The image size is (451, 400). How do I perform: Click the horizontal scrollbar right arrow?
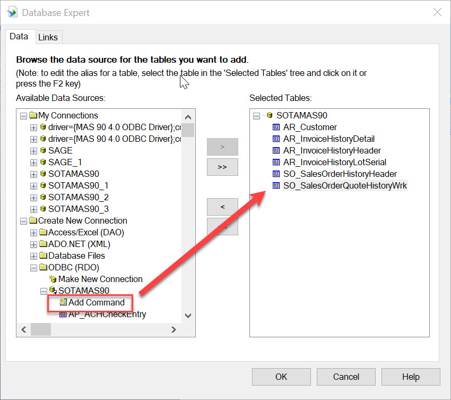point(174,329)
